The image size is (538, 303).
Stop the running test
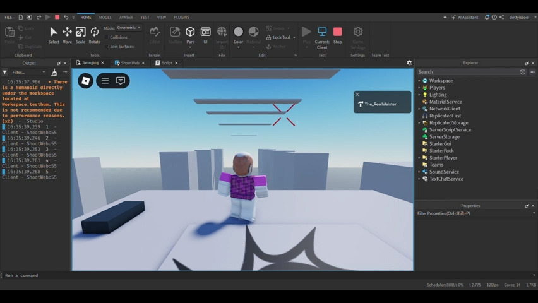[x=338, y=35]
